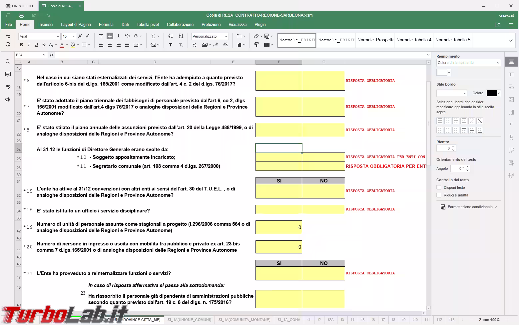
Task: Increase the font size with the A icon
Action: click(x=80, y=36)
